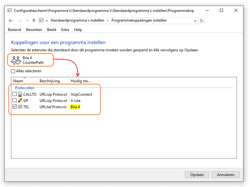Click the window icon in title bar

click(x=9, y=11)
